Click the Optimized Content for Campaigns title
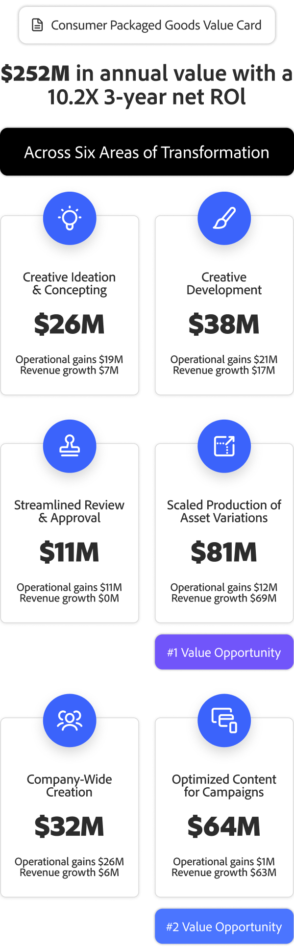 point(224,785)
